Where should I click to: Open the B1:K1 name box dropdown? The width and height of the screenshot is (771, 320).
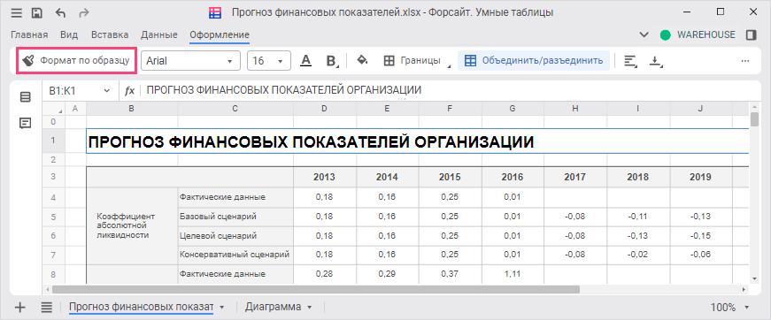point(107,91)
